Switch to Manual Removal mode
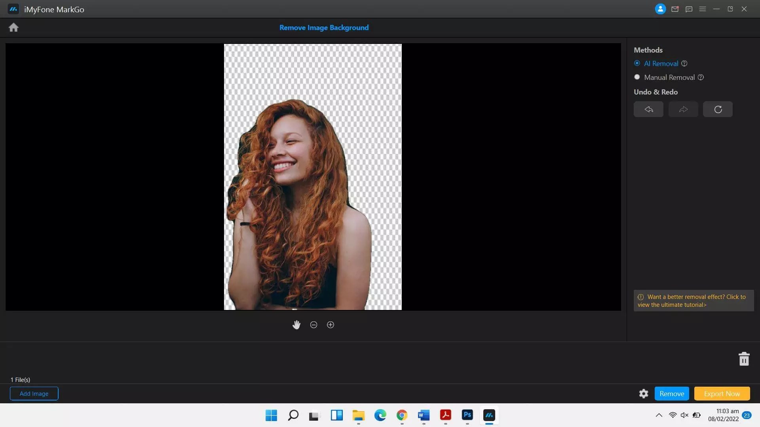Viewport: 760px width, 427px height. pos(637,77)
